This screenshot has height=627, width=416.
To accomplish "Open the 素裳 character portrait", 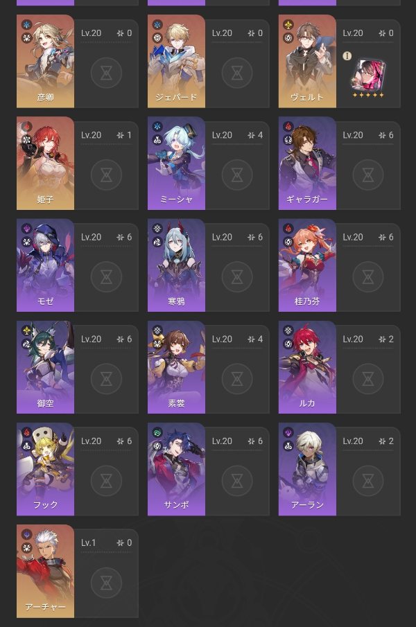I will pyautogui.click(x=176, y=367).
